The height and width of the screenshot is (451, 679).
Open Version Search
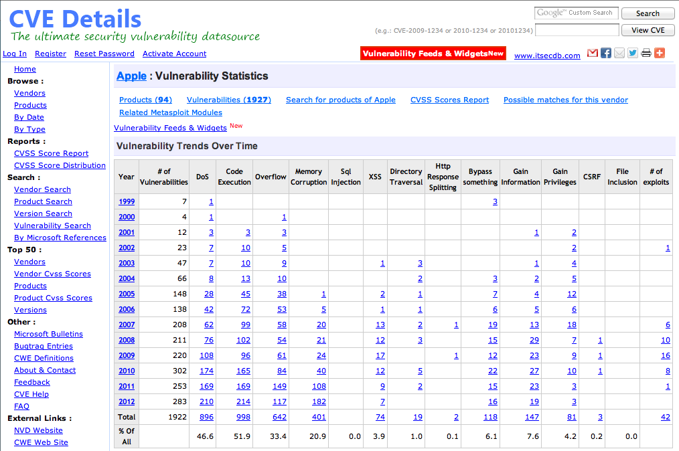pyautogui.click(x=43, y=214)
